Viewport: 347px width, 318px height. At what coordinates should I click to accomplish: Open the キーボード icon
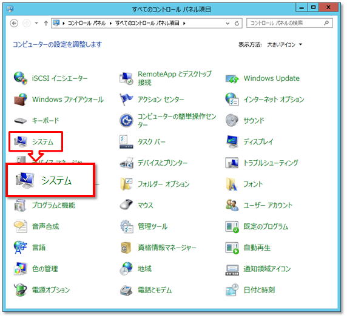pos(21,121)
